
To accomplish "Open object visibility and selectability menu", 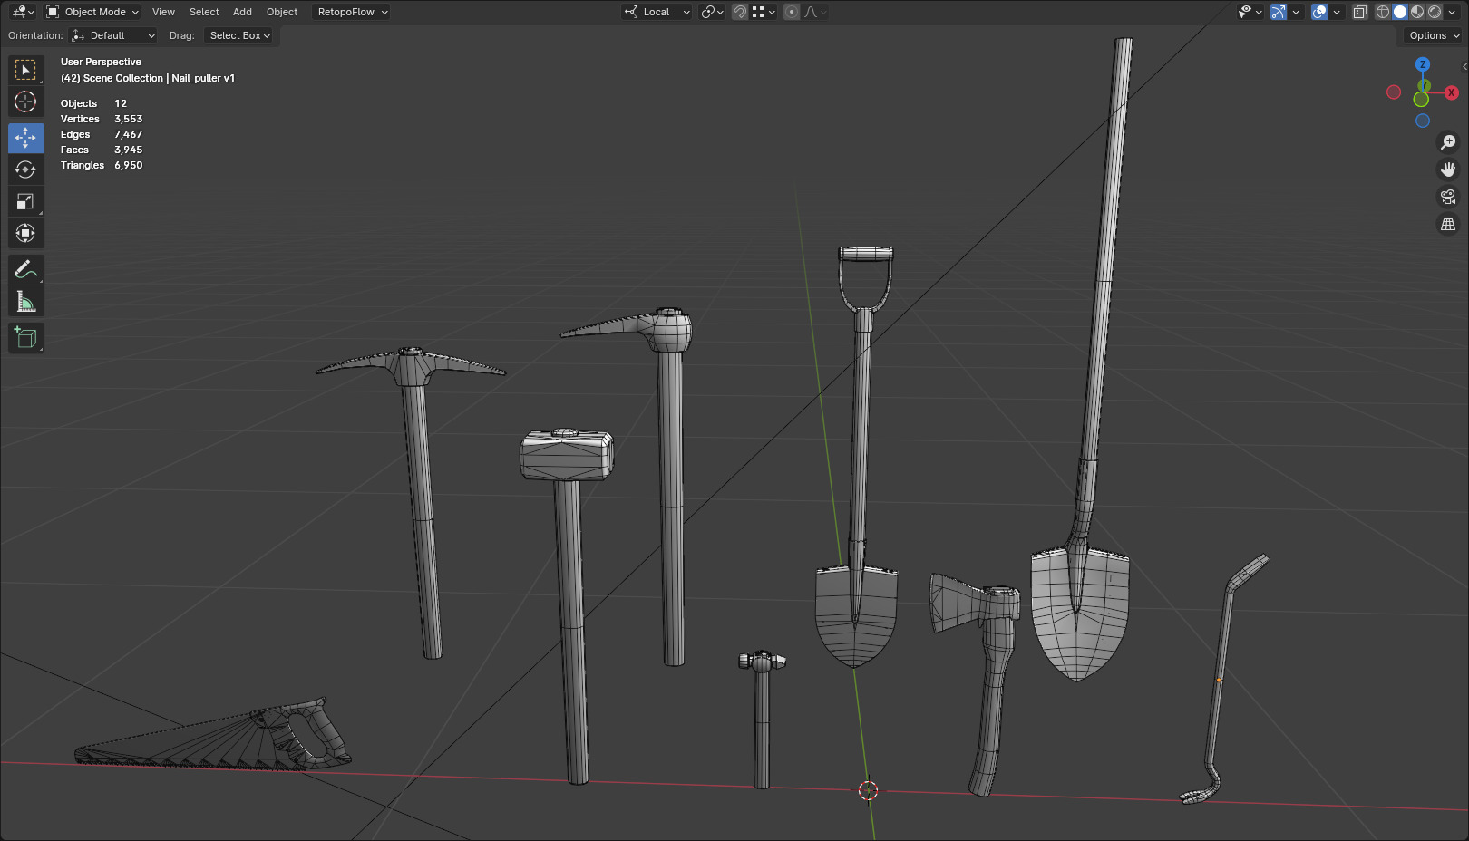I will pos(1250,12).
